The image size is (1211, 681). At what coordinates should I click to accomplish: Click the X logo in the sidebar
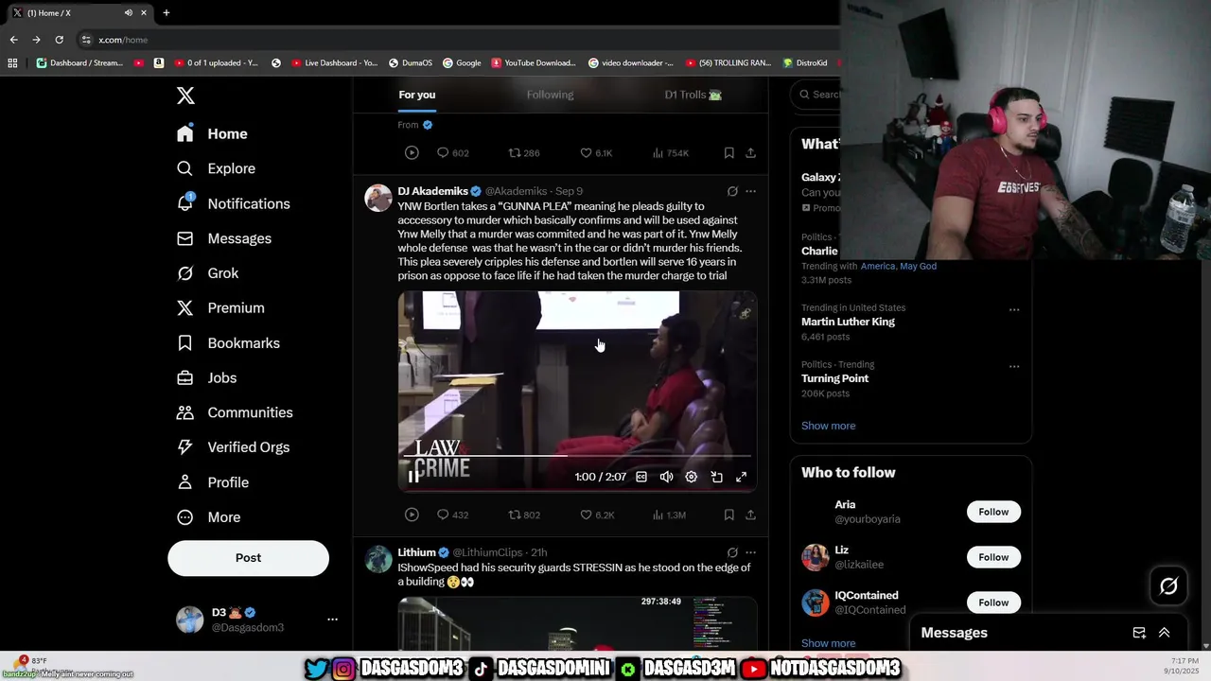[x=185, y=96]
